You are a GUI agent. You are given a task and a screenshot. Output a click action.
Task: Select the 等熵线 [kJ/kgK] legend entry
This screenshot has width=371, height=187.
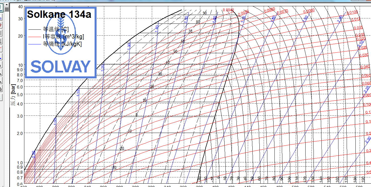(x=62, y=44)
